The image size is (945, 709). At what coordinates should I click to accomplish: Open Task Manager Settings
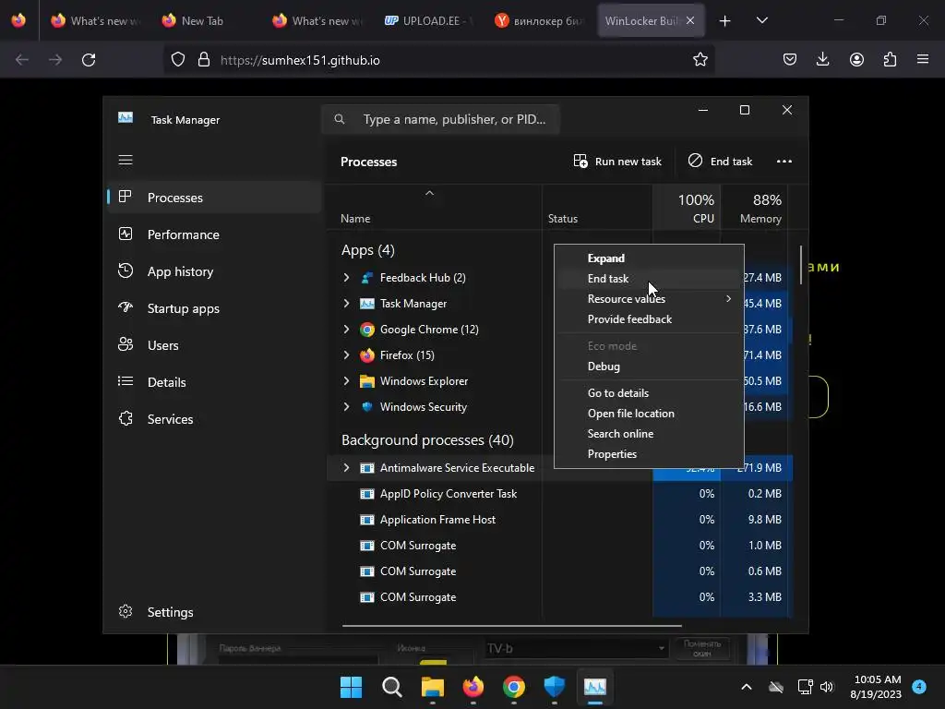point(214,612)
